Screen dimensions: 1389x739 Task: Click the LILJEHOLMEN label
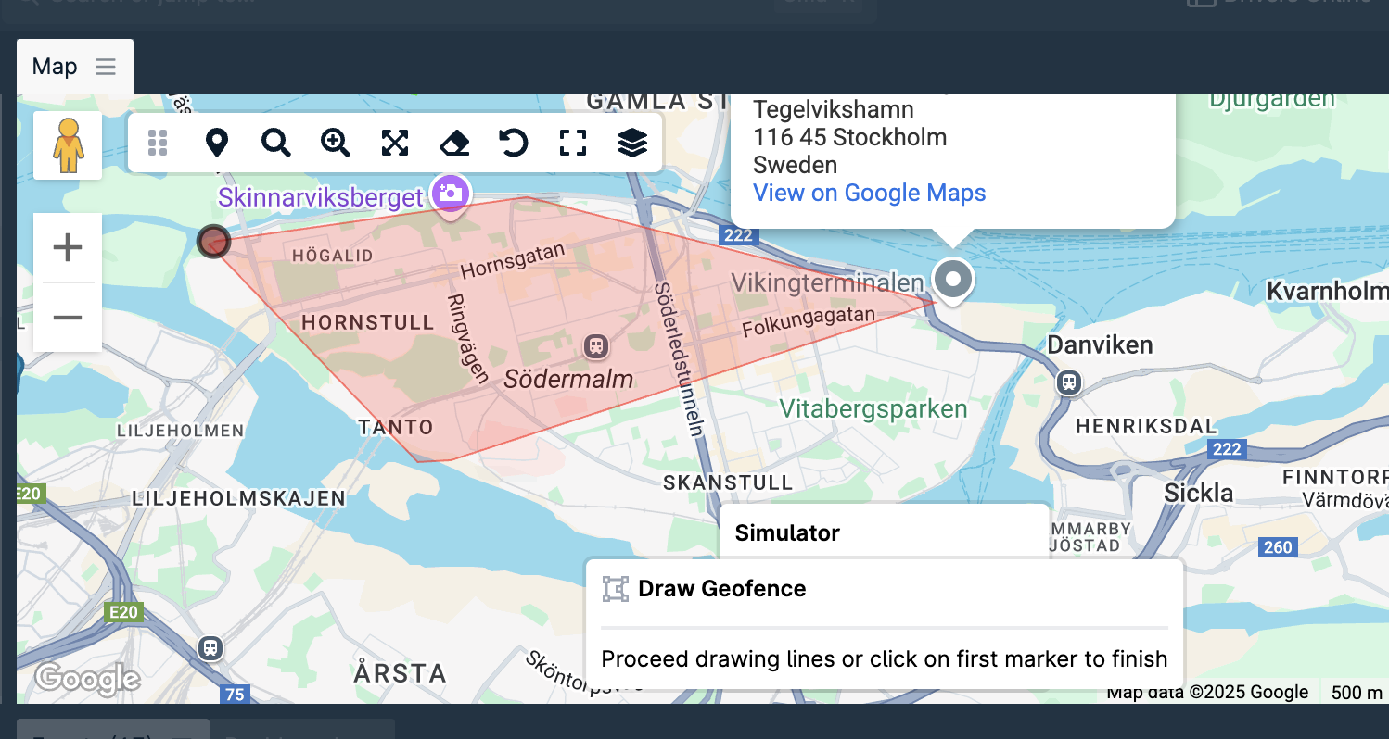click(x=181, y=431)
